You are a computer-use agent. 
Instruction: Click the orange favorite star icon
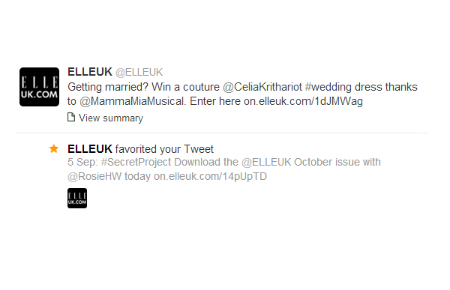point(54,148)
